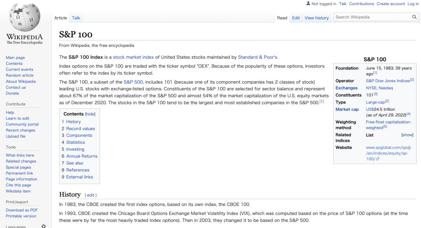Hide the Contents table via hide toggle
Image resolution: width=421 pixels, height=228 pixels.
pos(90,114)
